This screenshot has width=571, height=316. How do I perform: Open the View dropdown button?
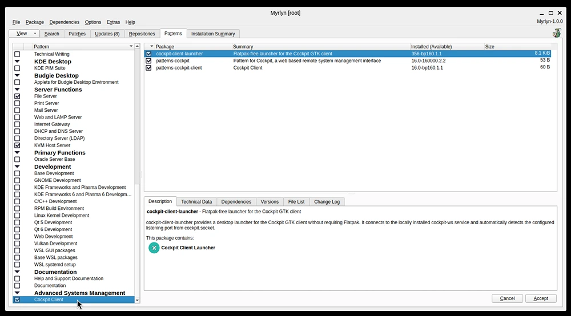[24, 34]
